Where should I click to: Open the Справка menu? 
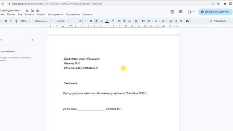tap(87, 15)
